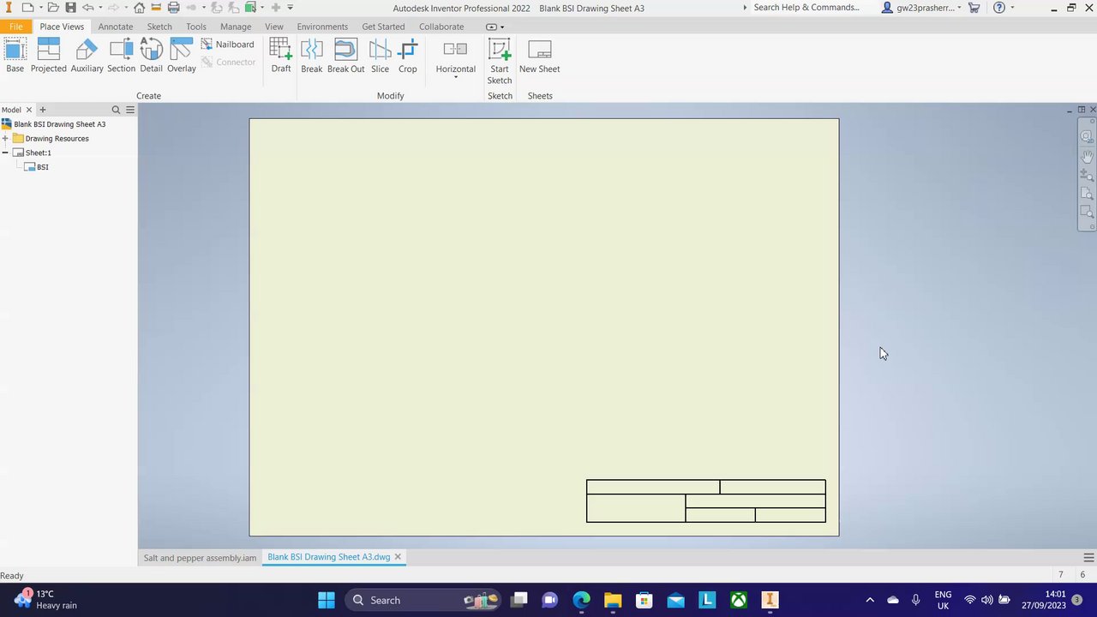1097x617 pixels.
Task: Select the Crop tool
Action: [x=408, y=56]
